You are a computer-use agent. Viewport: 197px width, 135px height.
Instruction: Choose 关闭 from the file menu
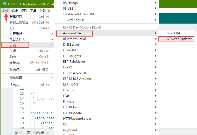click(27, 51)
